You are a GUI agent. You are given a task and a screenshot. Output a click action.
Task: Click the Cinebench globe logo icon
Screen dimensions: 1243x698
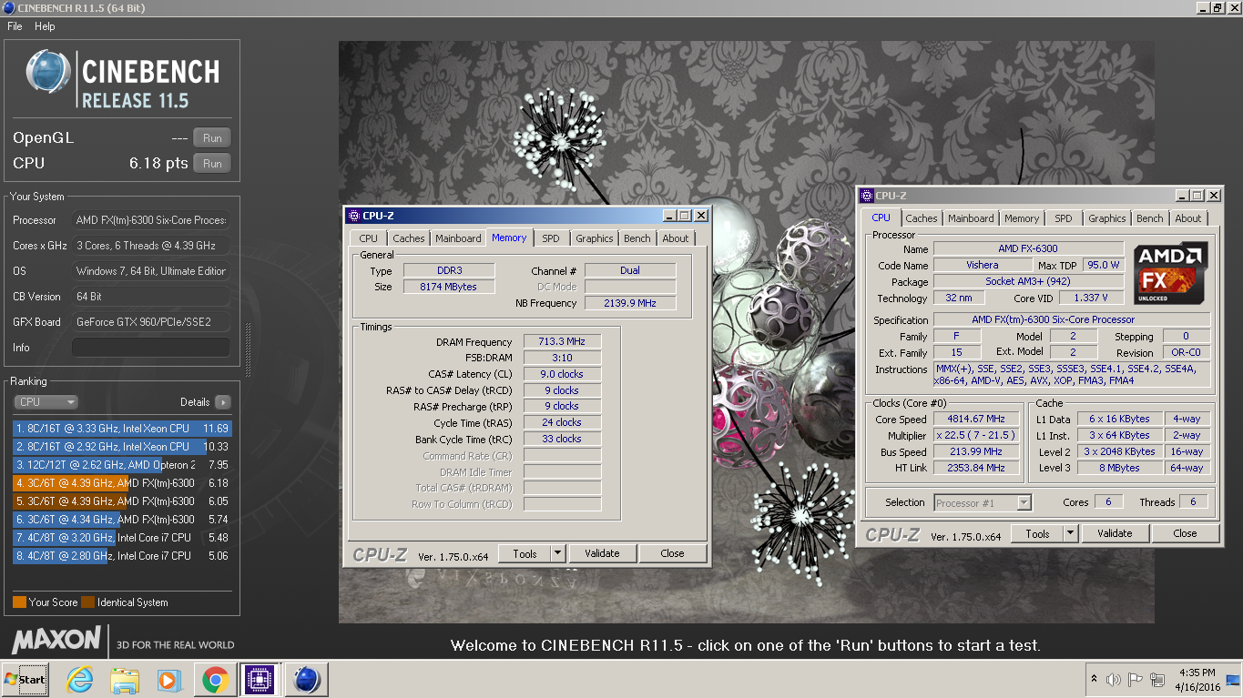(48, 71)
